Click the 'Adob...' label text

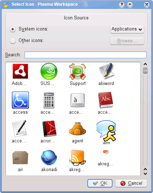pyautogui.click(x=19, y=84)
